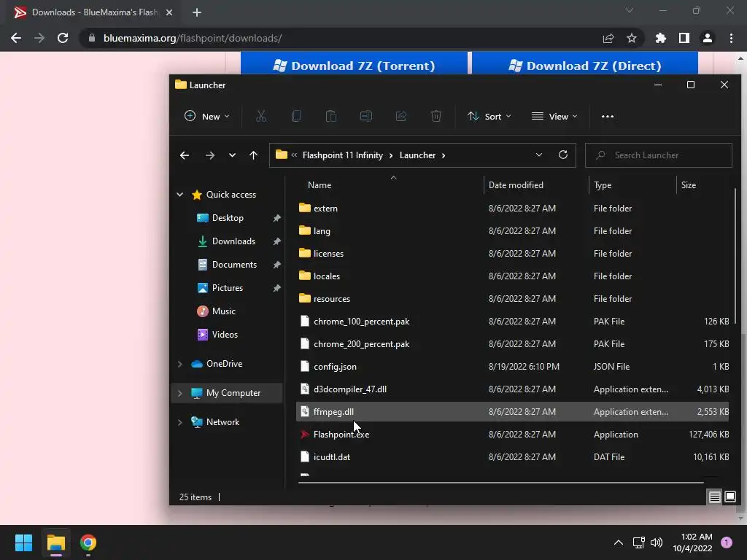747x560 pixels.
Task: Switch to details view icon in status bar
Action: coord(715,497)
